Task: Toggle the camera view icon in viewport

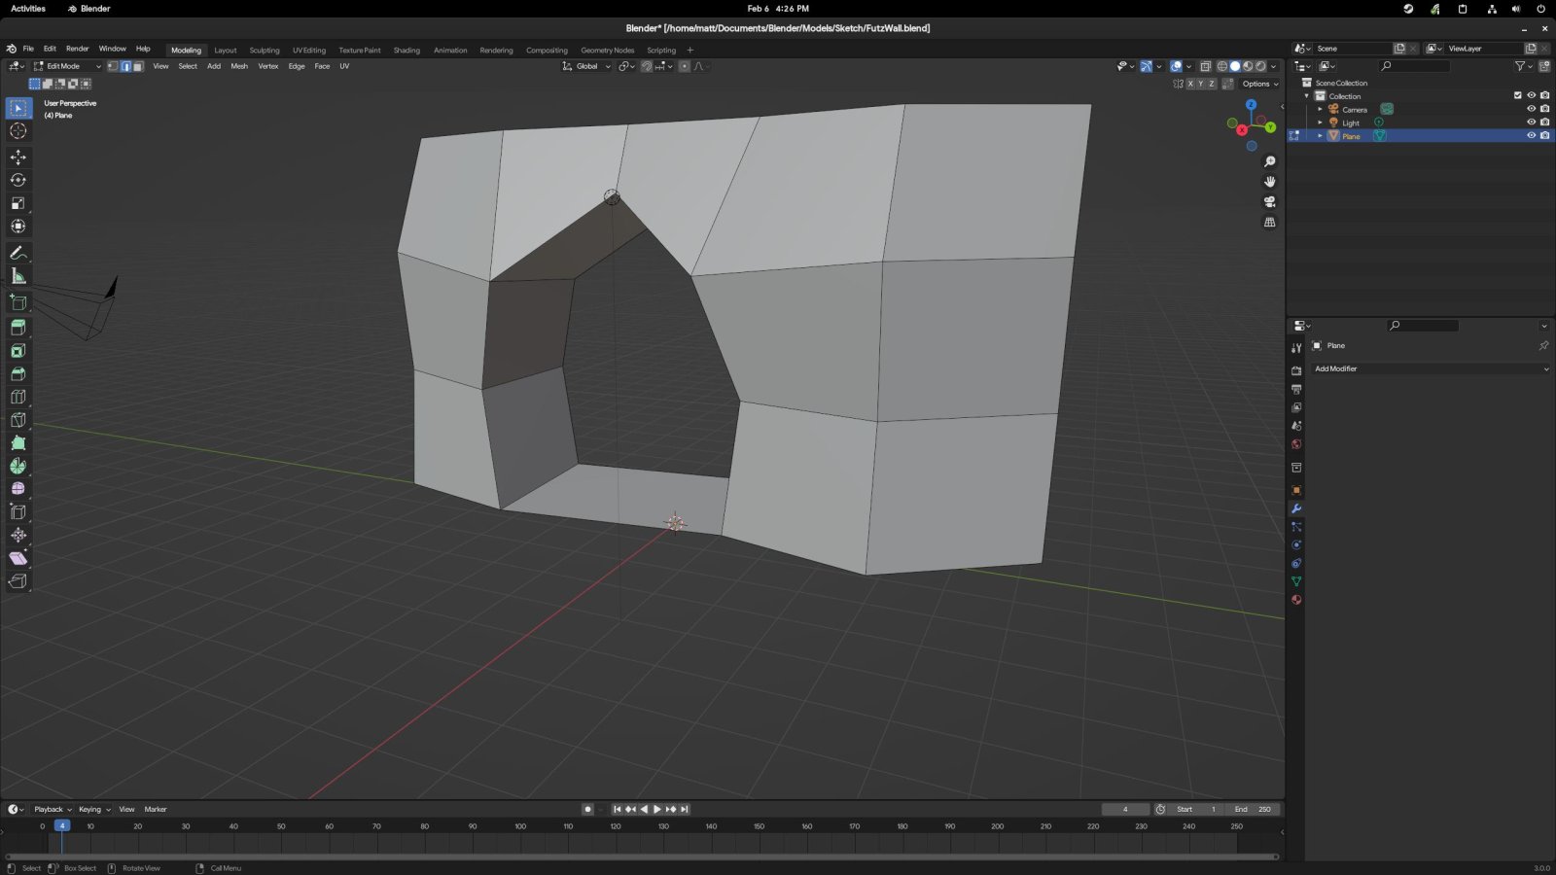Action: click(x=1269, y=202)
